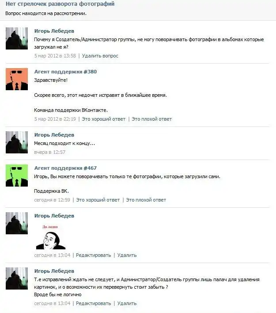Open the Агент поддержки #380 name link
This screenshot has width=276, height=313.
(65, 72)
